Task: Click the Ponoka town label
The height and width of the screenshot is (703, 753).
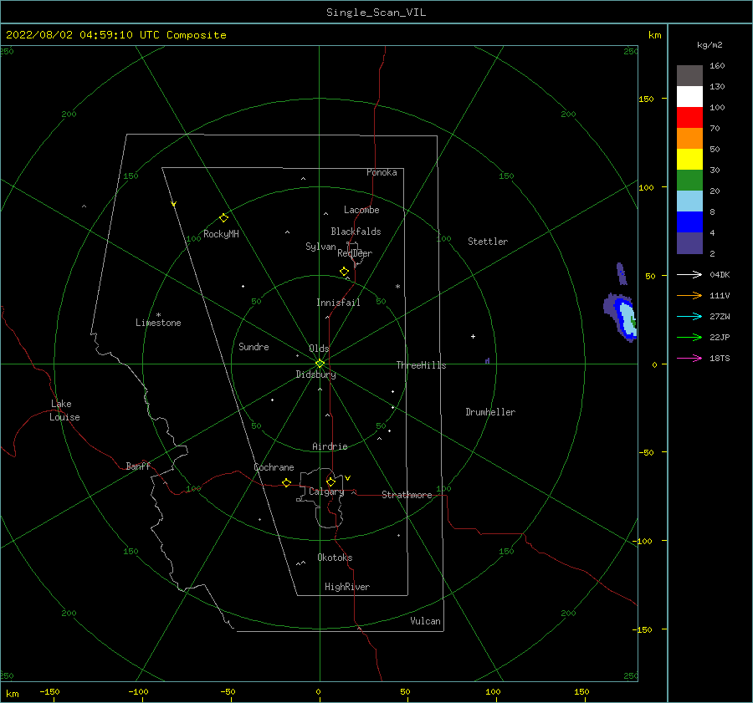Action: point(382,172)
